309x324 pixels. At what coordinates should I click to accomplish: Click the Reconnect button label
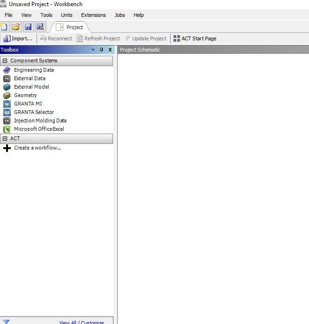tap(60, 38)
